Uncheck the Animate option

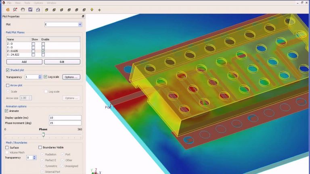6,111
